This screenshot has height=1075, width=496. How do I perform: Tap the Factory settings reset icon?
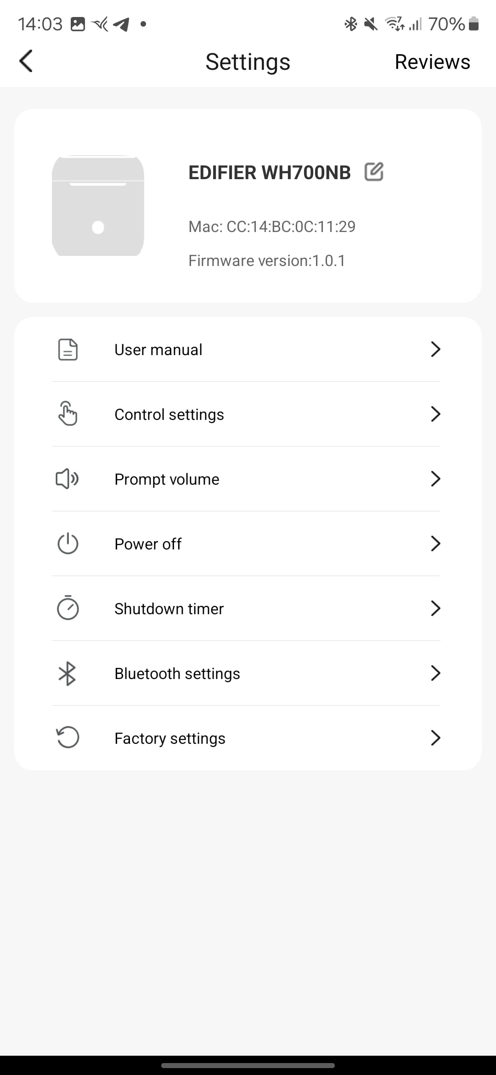tap(68, 738)
